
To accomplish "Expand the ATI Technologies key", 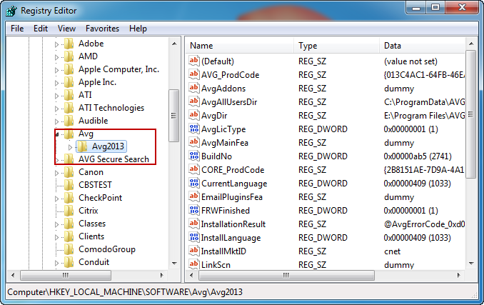I will [x=56, y=109].
